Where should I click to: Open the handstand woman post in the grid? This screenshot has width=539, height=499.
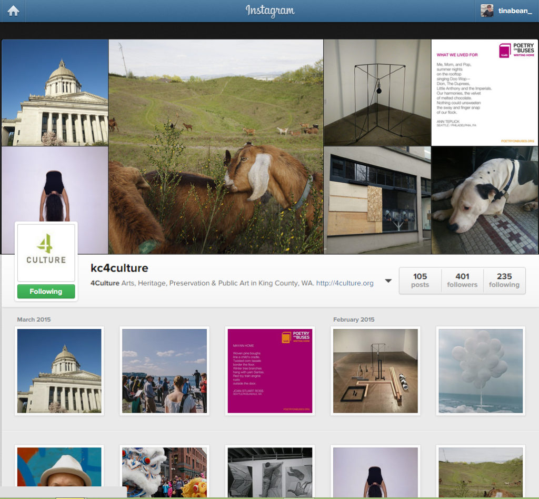(375, 472)
